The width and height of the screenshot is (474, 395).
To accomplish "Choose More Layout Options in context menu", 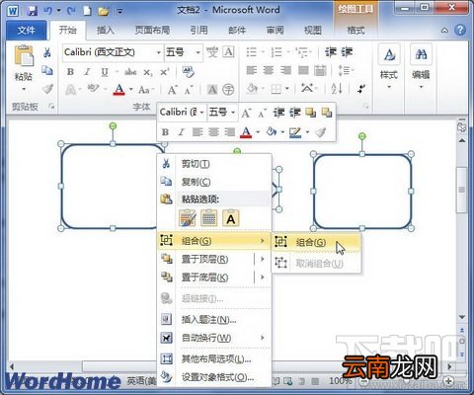I will tap(214, 358).
